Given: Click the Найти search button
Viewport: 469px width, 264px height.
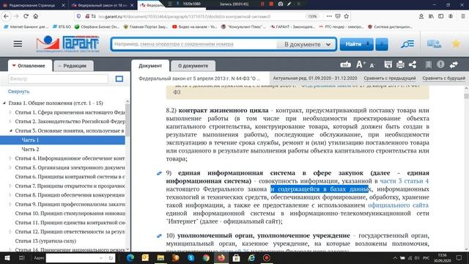Looking at the screenshot, I should coord(357,44).
